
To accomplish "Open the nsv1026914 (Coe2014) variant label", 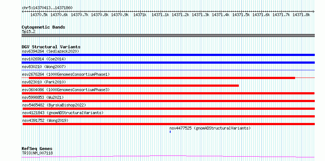I will tap(44, 59).
